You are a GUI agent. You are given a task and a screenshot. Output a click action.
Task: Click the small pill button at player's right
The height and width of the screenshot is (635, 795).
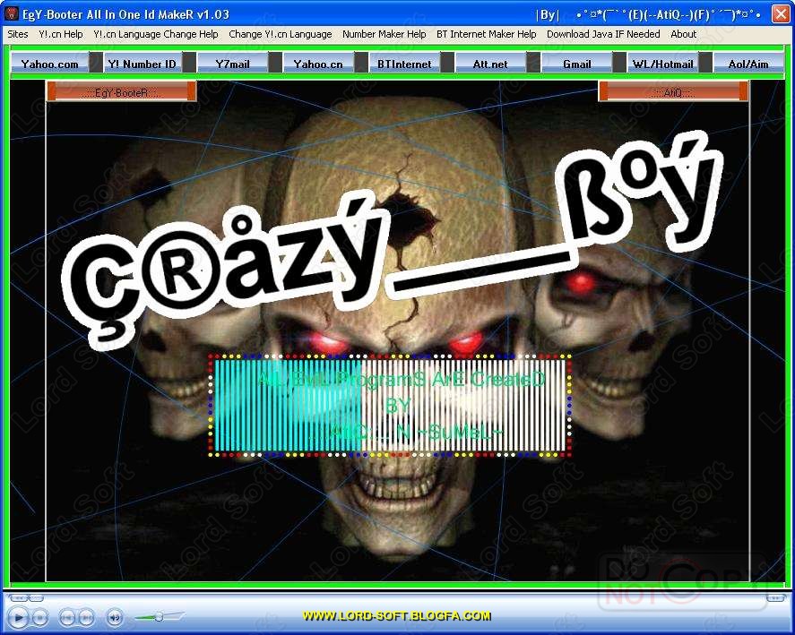[x=776, y=598]
